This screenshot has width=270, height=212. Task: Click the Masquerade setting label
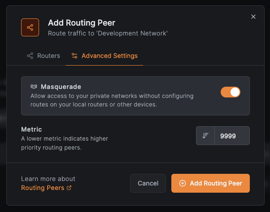click(61, 86)
